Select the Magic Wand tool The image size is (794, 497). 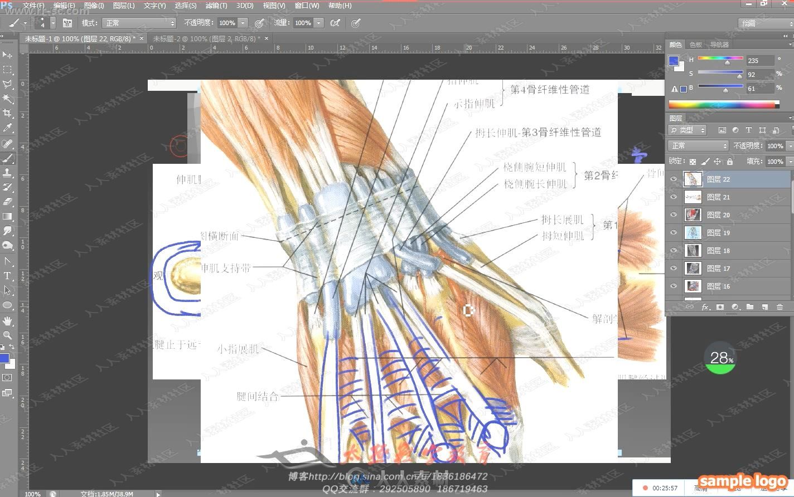[7, 99]
